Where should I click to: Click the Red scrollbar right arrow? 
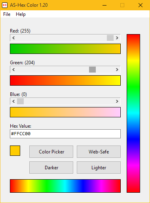tap(117, 38)
